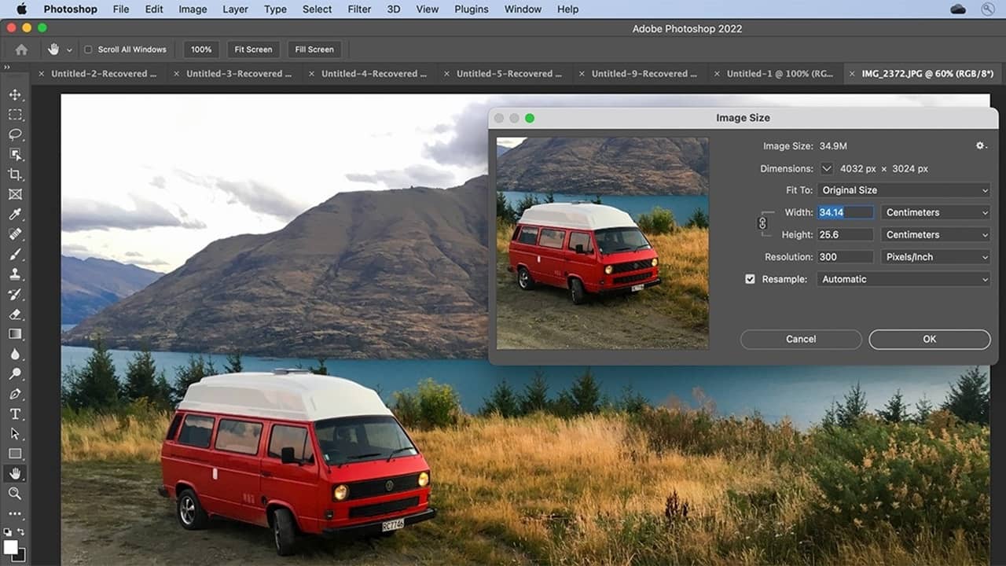Choose the Horizontal Type tool
Image resolution: width=1006 pixels, height=566 pixels.
[x=15, y=413]
